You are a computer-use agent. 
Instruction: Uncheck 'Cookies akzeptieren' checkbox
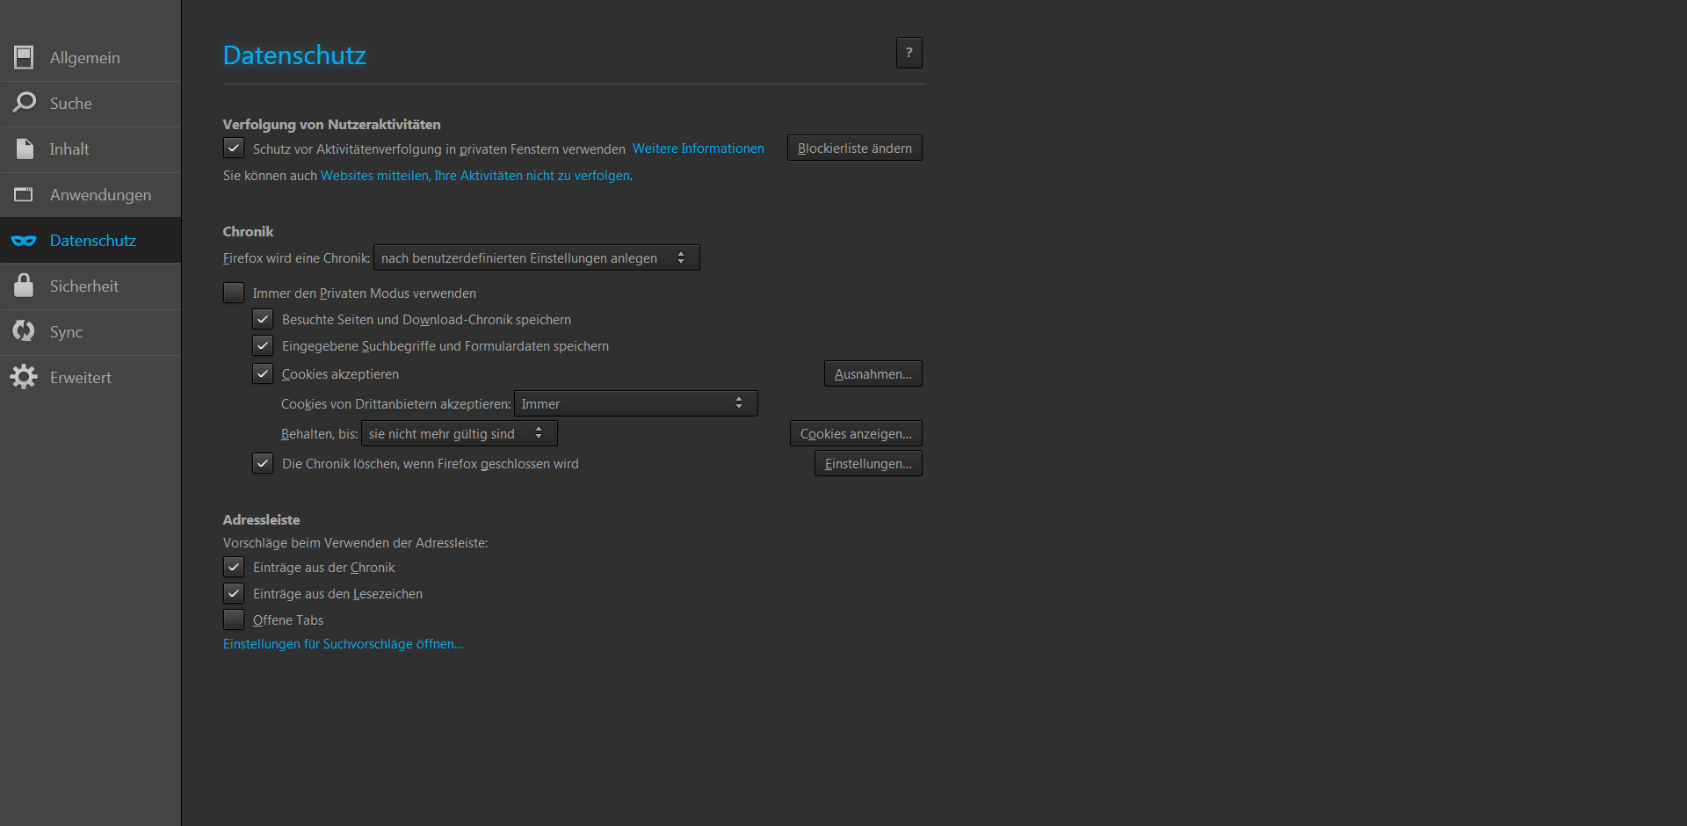point(263,373)
